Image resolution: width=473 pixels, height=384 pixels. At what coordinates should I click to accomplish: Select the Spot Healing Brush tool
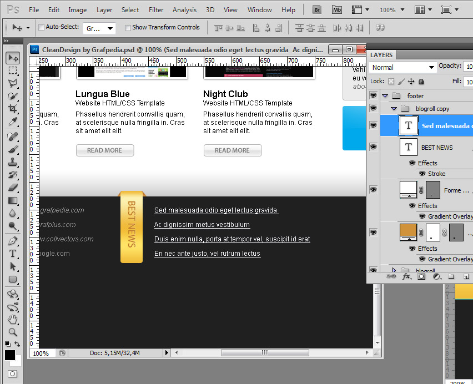click(x=13, y=137)
